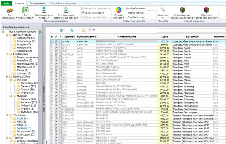Screen dimensions: 226x144
Task: Open the Файл menu
Action: tap(6, 3)
